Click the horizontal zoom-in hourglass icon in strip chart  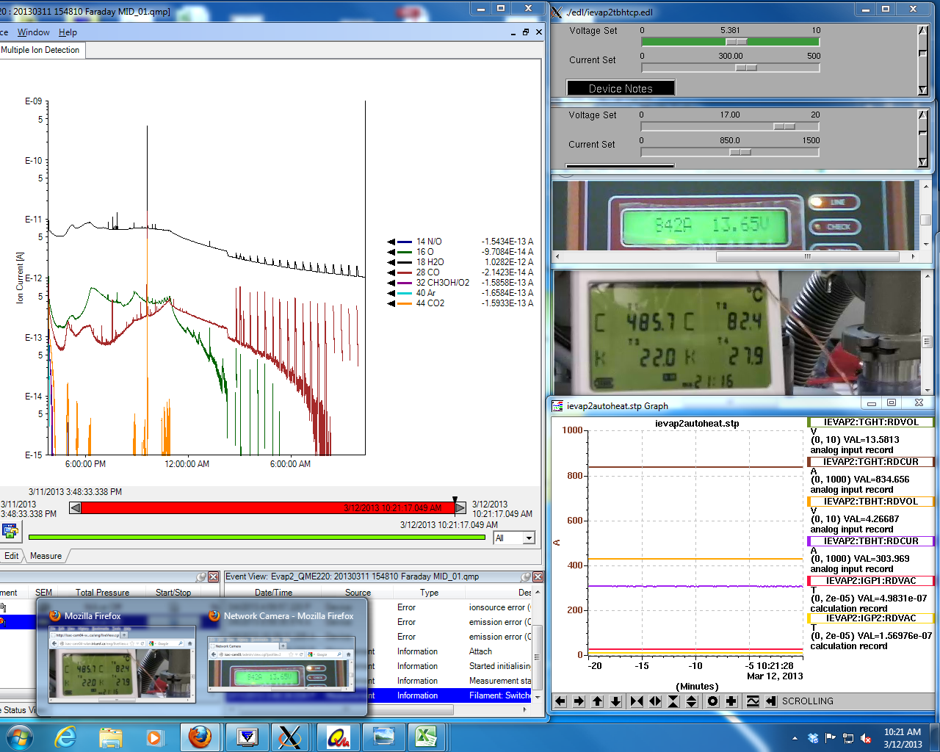coord(636,701)
